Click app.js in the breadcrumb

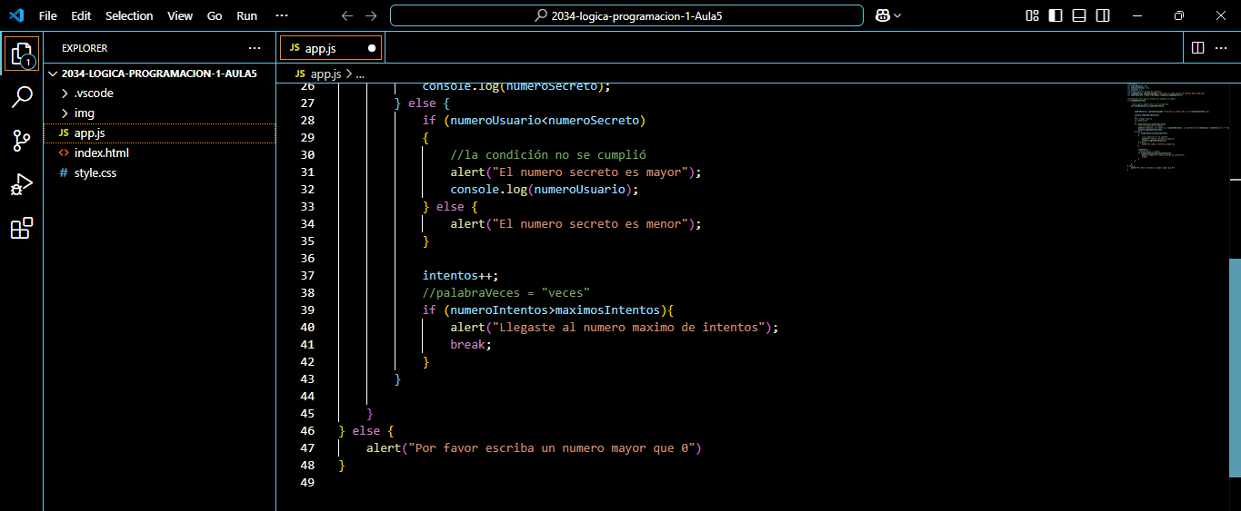click(325, 74)
